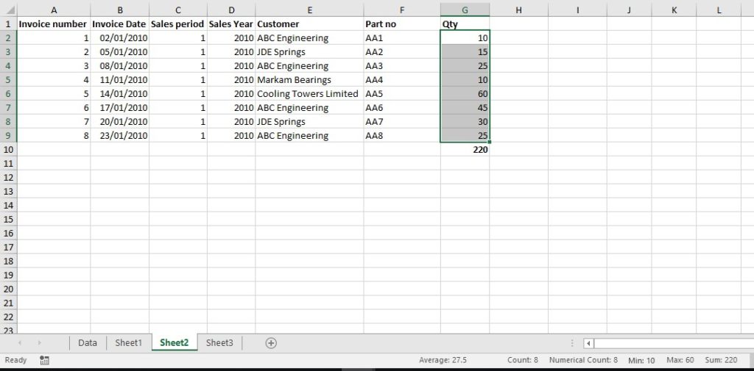Select the cell with date 14/01/2010
Image resolution: width=754 pixels, height=371 pixels.
coord(120,93)
